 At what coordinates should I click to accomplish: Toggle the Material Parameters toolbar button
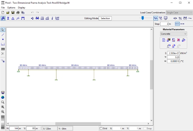[3, 18]
